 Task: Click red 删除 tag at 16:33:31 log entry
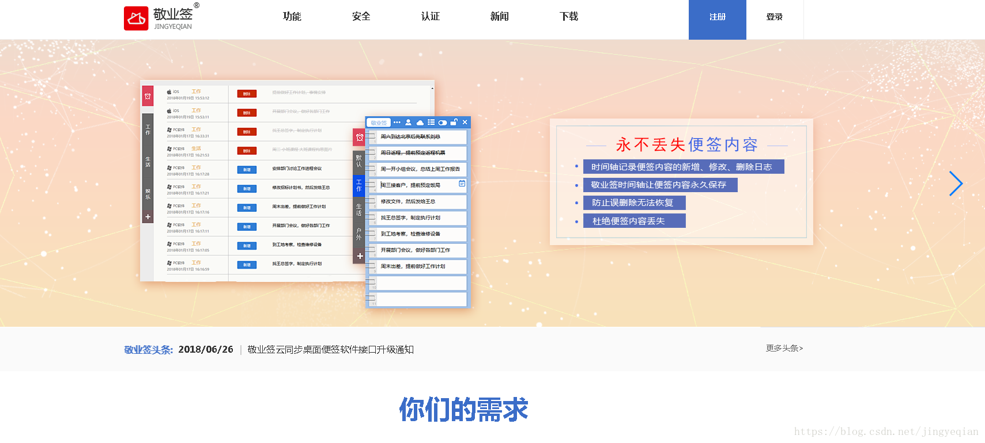pos(247,132)
